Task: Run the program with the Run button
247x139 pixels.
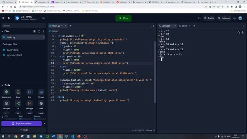Action: (x=123, y=18)
